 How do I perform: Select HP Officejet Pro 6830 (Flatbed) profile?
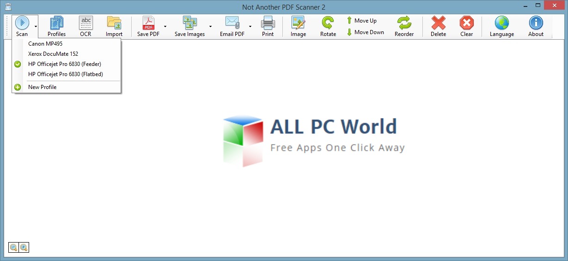[67, 74]
